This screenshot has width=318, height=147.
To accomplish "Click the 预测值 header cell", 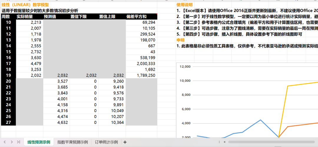I will pyautogui.click(x=56, y=17).
